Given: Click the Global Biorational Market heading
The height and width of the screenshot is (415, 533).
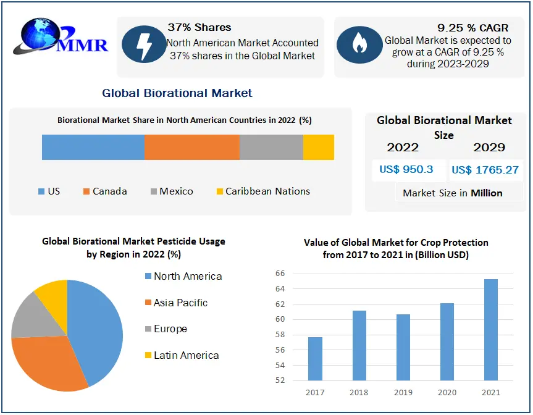Looking at the screenshot, I should click(177, 93).
